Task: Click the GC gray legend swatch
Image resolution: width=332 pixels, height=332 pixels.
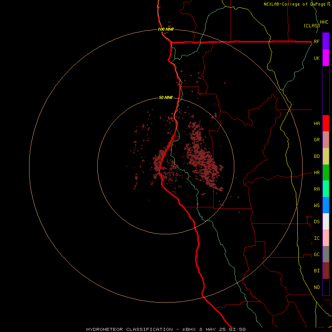Action: pyautogui.click(x=326, y=254)
